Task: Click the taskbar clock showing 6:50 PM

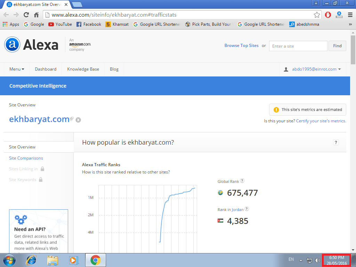Action: [x=337, y=260]
